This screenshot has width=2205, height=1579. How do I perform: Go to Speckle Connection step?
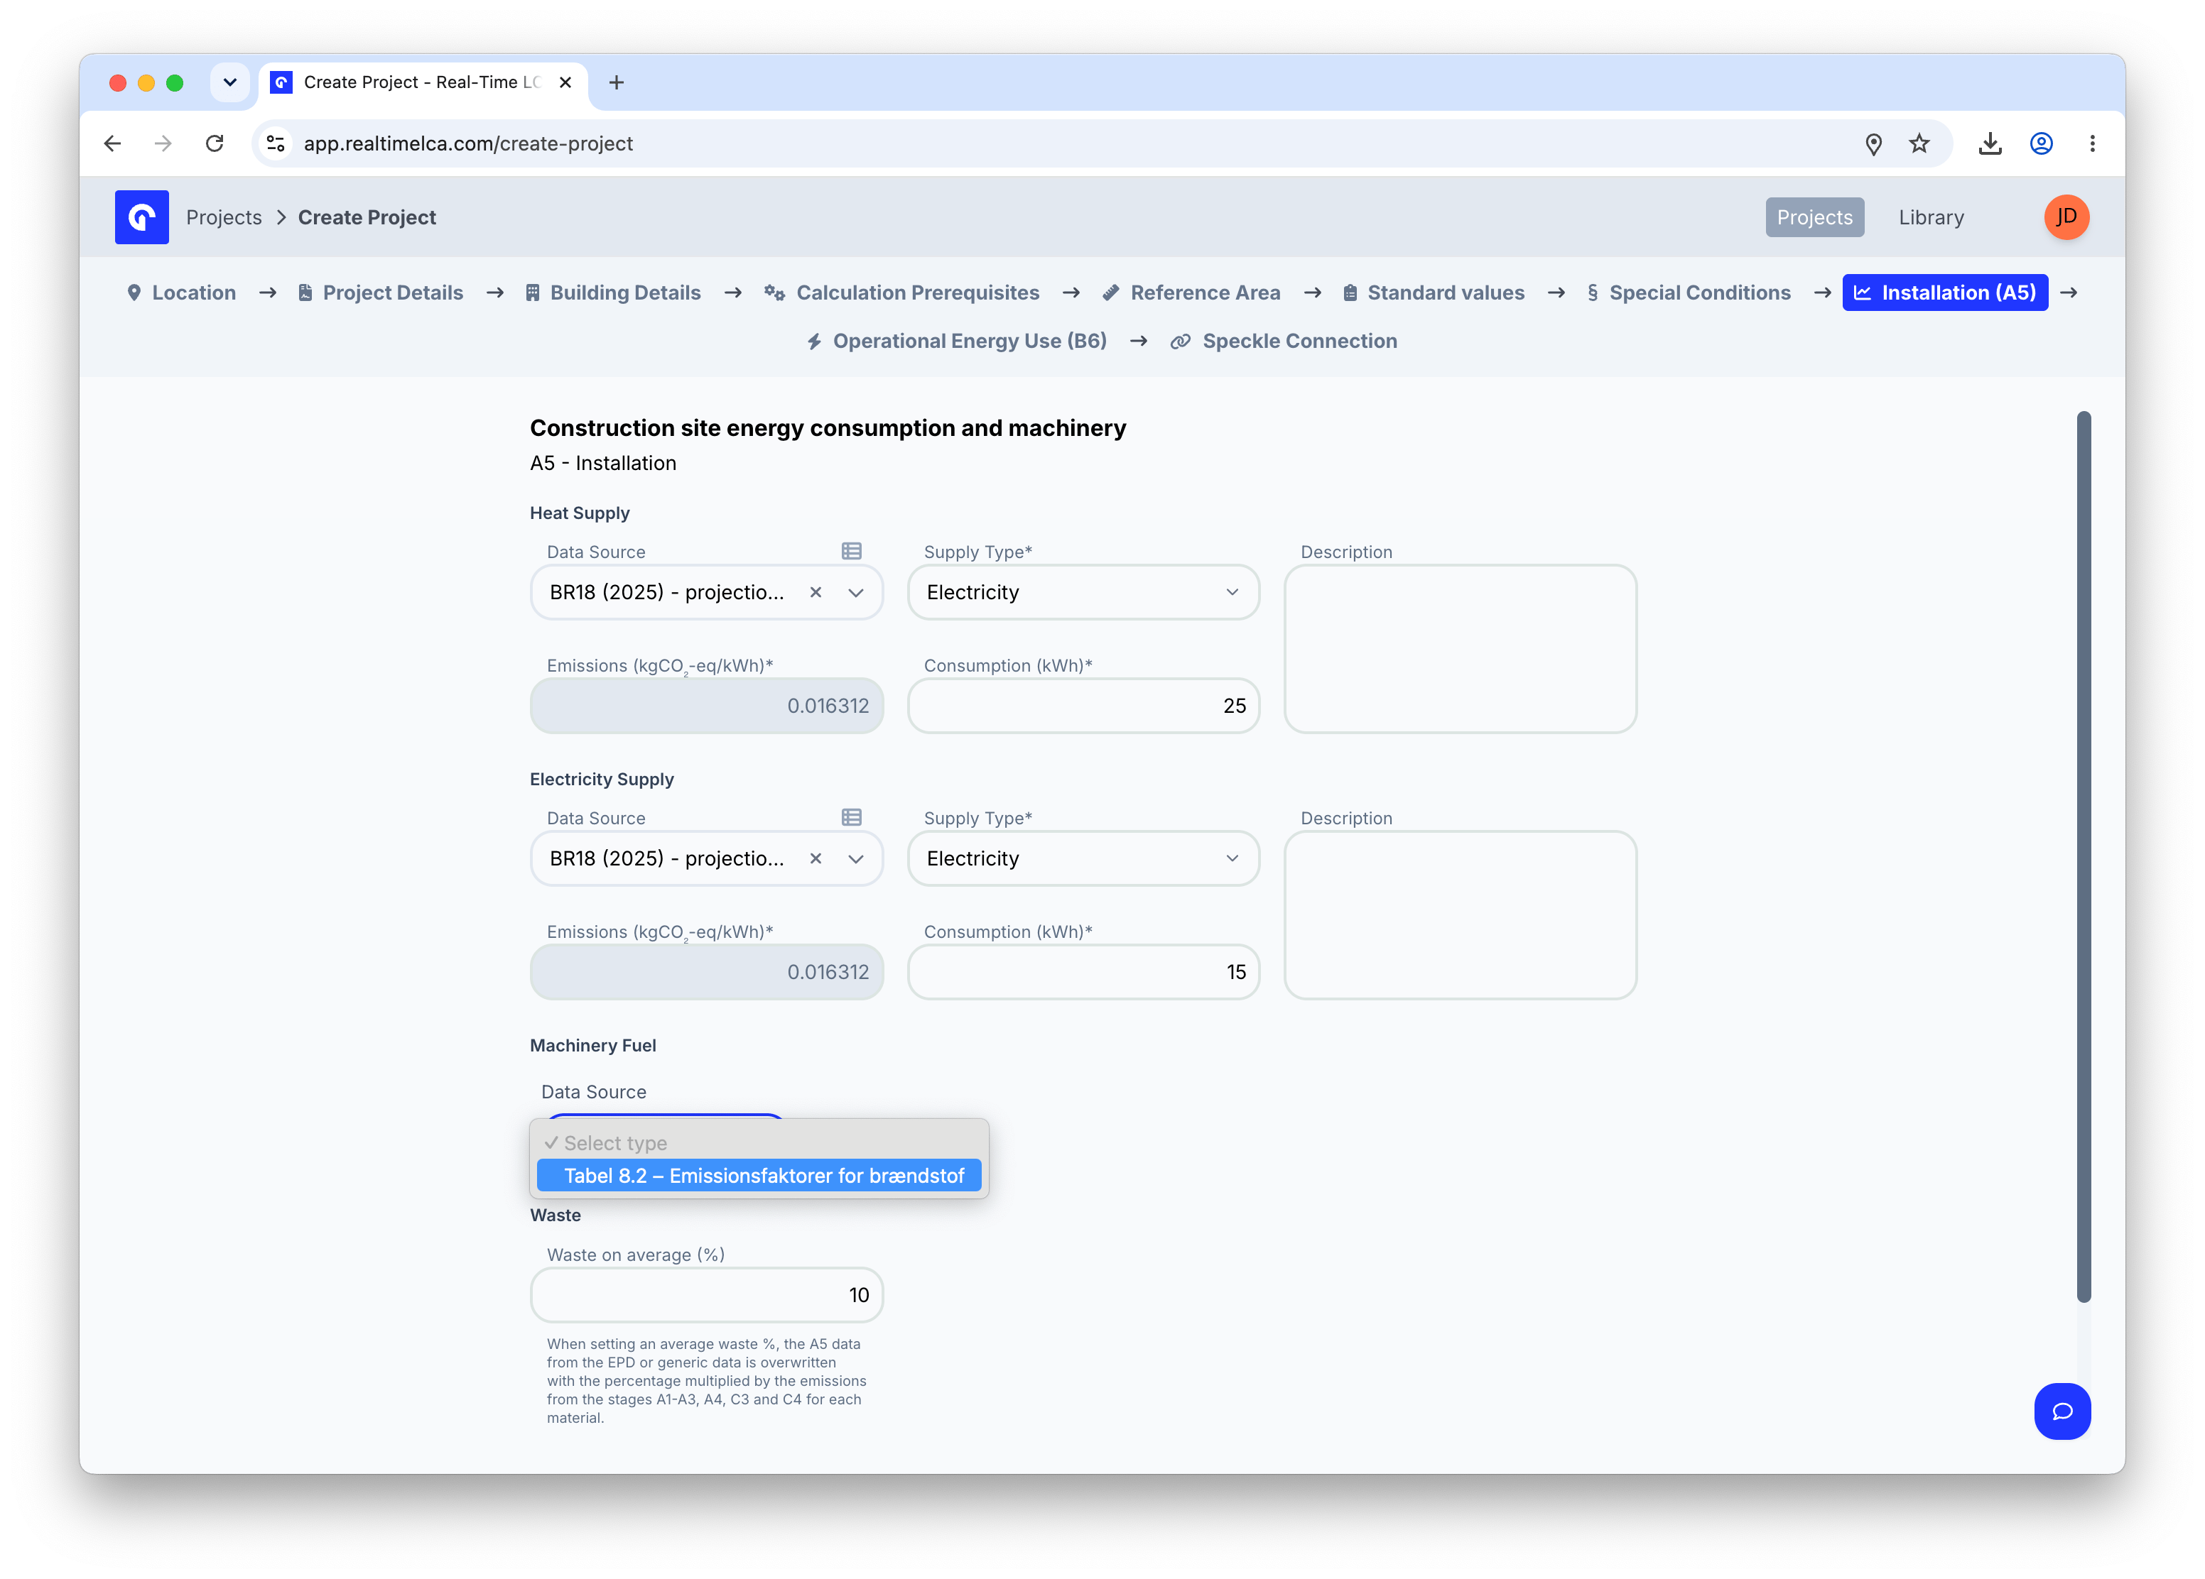(x=1284, y=341)
